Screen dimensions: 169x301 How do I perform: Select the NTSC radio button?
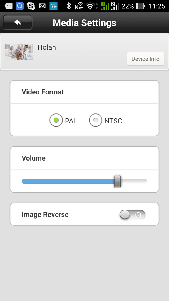(x=96, y=120)
